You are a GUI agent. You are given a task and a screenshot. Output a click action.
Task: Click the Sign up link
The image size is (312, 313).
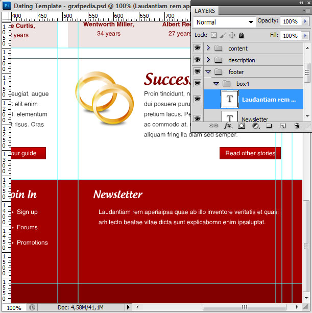point(27,212)
